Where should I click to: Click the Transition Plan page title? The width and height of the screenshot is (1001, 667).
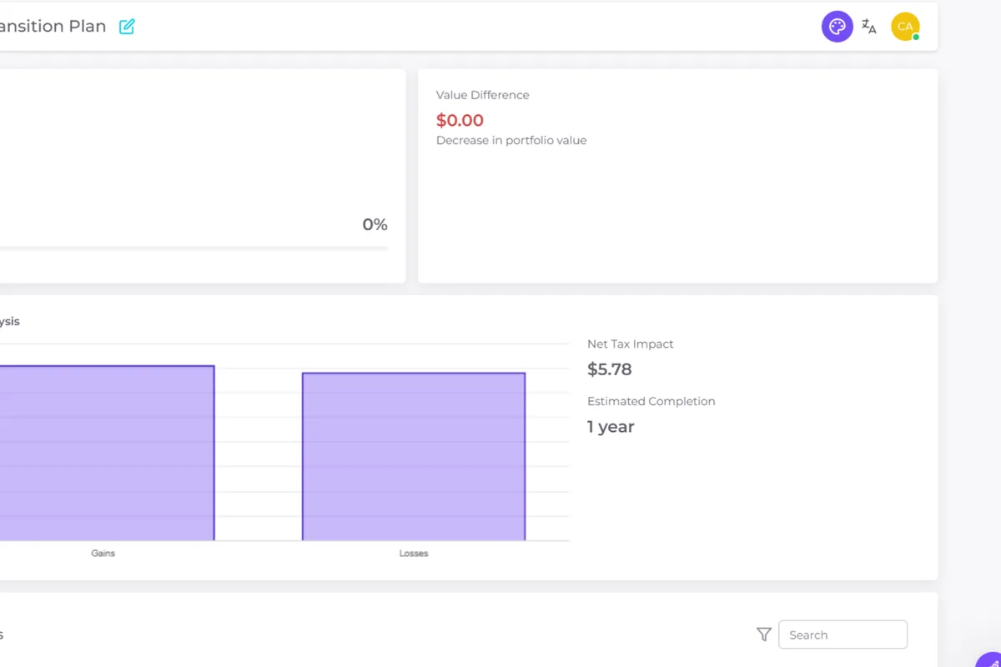click(53, 27)
